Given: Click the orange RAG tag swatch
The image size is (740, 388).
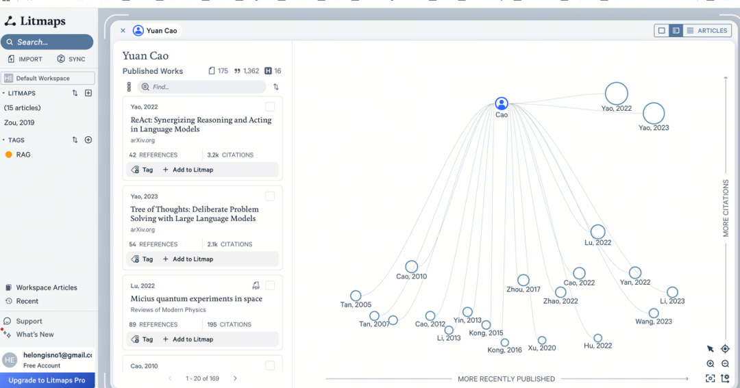Looking at the screenshot, I should pos(8,155).
